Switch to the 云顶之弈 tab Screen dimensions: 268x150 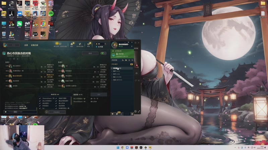coord(35,45)
